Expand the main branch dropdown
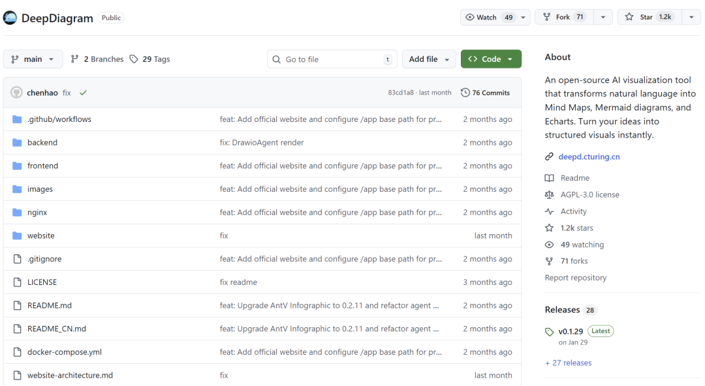 tap(33, 59)
